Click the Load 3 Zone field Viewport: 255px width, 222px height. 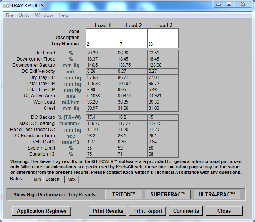click(163, 31)
